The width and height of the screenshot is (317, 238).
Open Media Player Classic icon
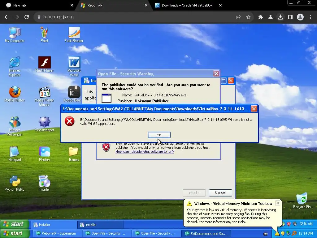(44, 96)
